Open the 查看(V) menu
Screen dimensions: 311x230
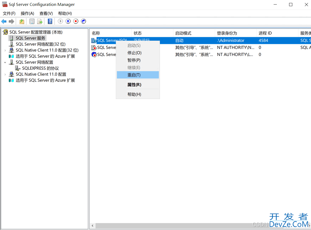pos(46,14)
